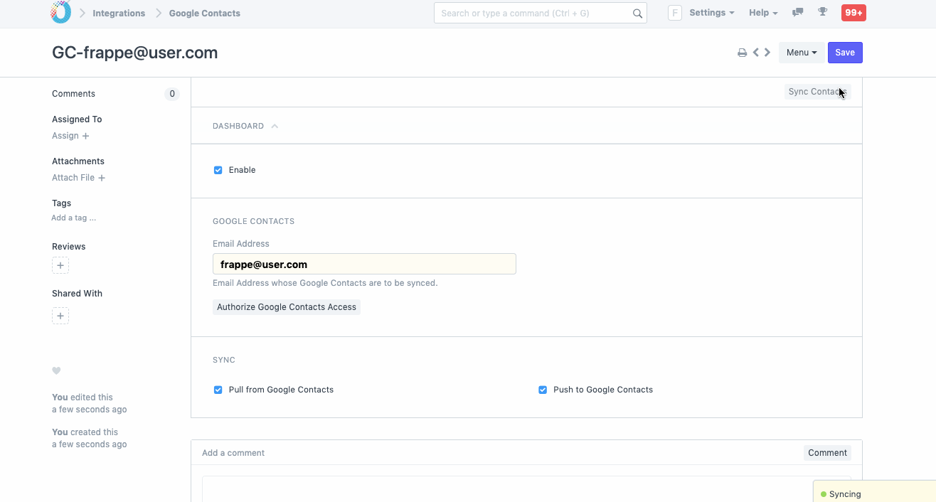The height and width of the screenshot is (502, 936).
Task: Click the Sync Contacts button
Action: pos(818,92)
